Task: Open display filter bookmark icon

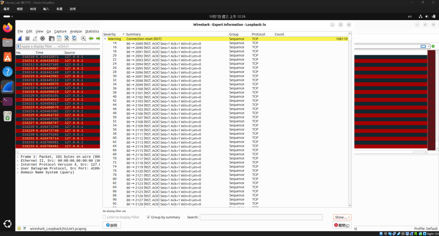Action: [x=18, y=46]
